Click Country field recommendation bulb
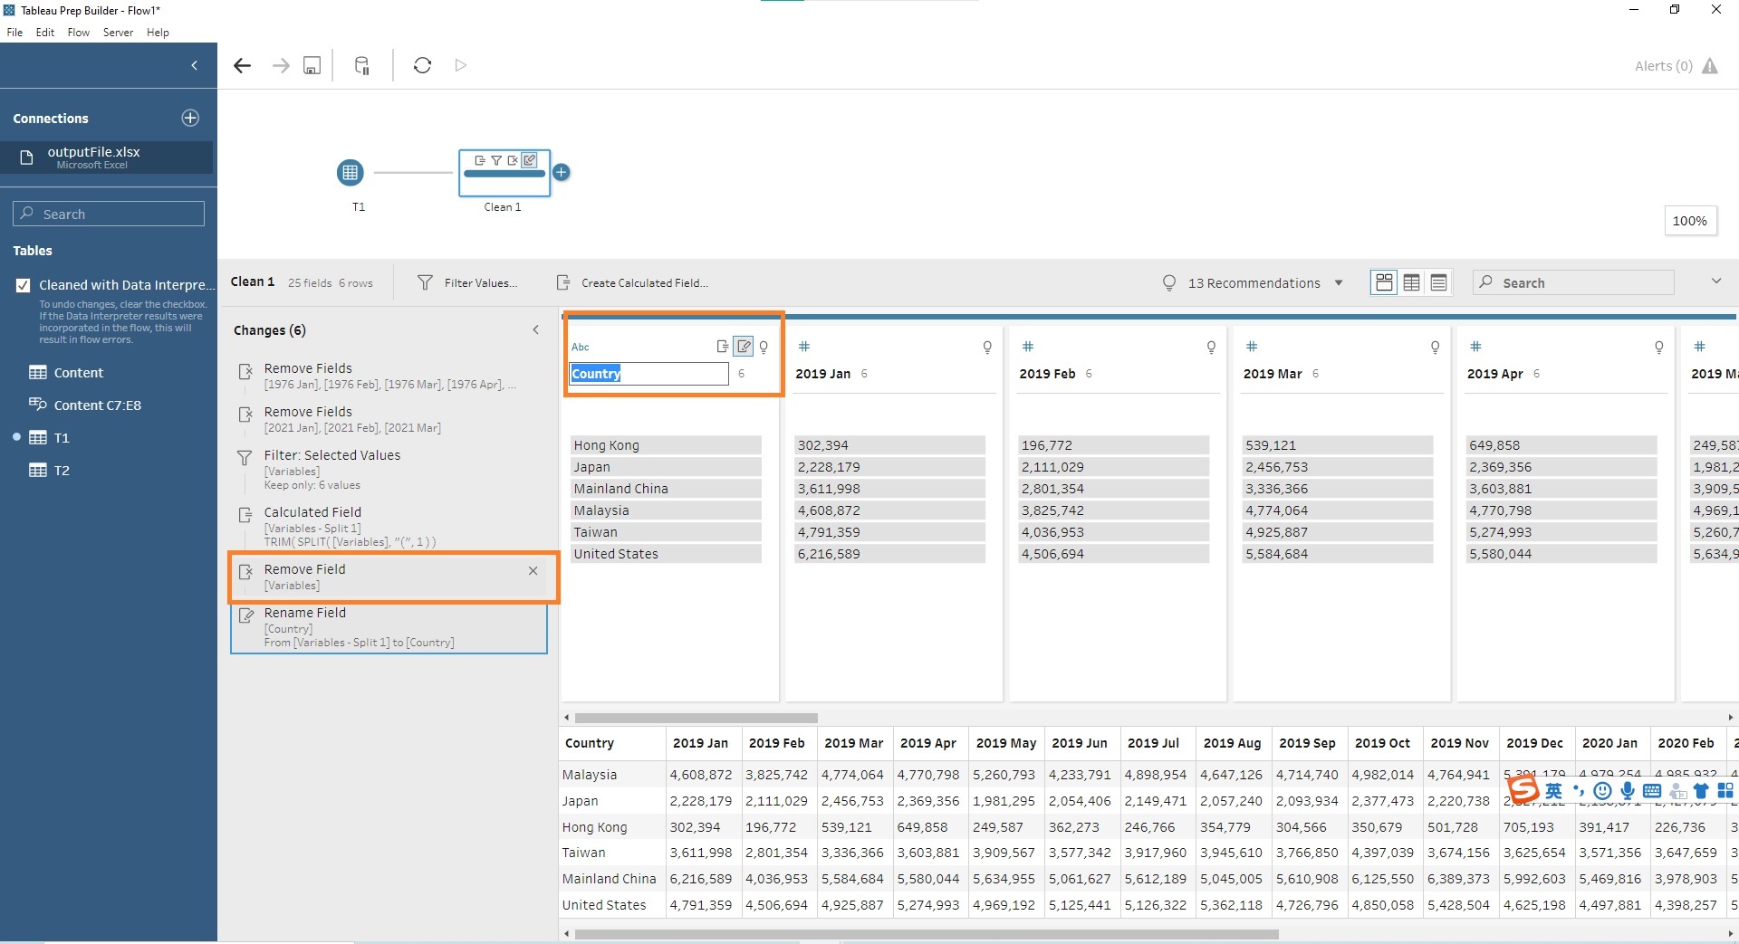Image resolution: width=1739 pixels, height=944 pixels. 764,347
